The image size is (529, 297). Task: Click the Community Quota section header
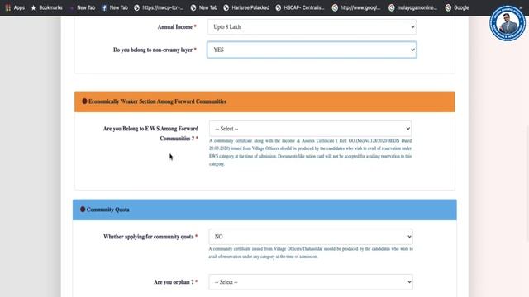coord(264,210)
